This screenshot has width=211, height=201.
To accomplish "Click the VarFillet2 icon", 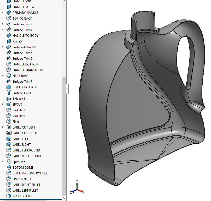I will tap(9, 110).
